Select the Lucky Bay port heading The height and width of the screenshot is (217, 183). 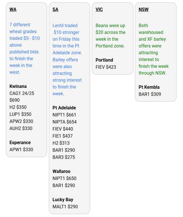(63, 199)
